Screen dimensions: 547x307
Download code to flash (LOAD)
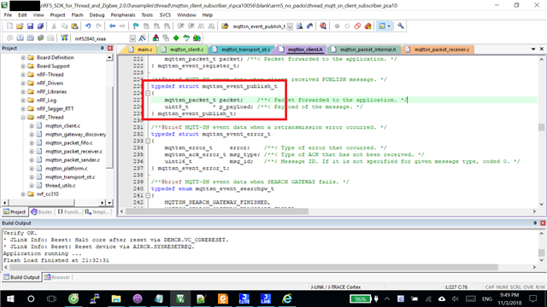(x=64, y=38)
